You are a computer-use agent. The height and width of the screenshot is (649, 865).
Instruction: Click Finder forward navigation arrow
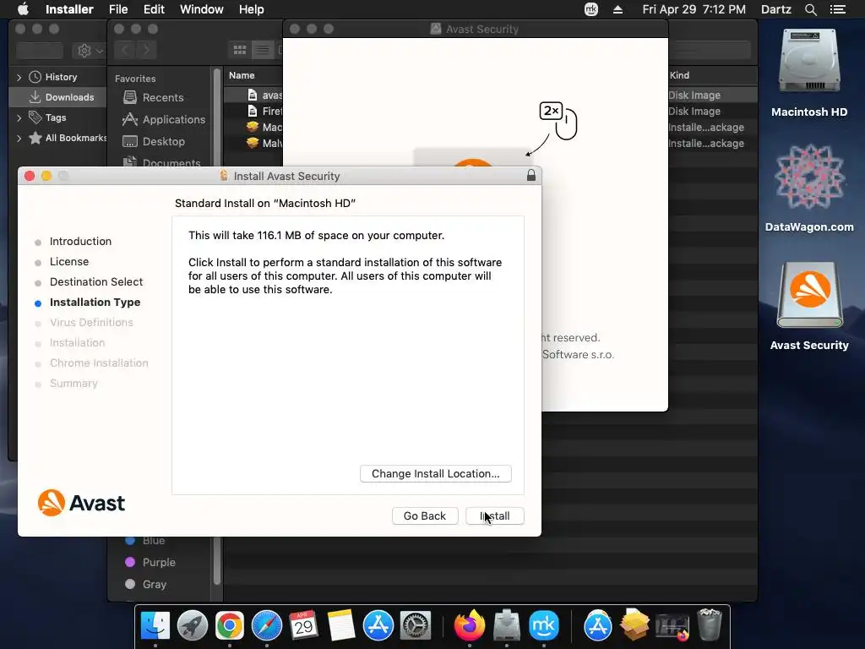(146, 50)
